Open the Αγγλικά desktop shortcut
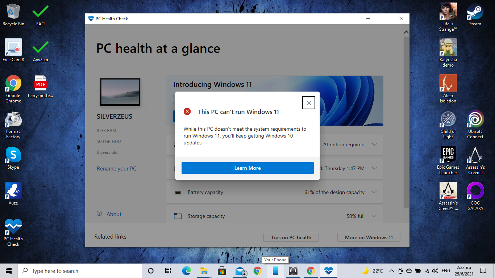The image size is (495, 278). 40,50
